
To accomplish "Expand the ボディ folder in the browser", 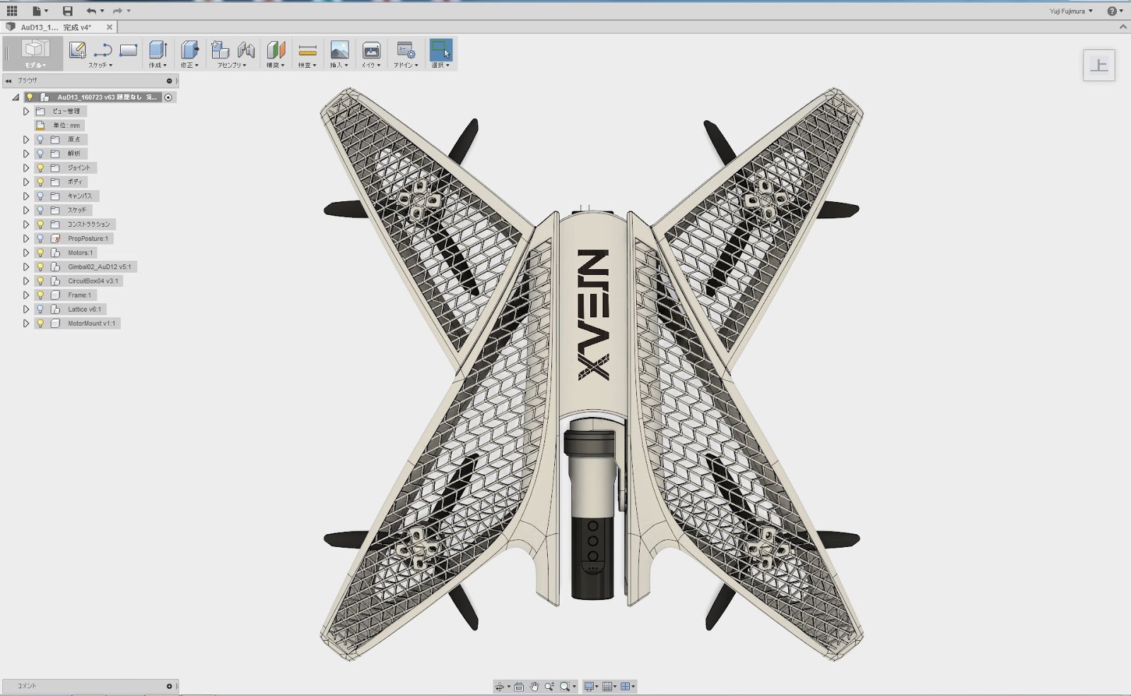I will pos(26,182).
